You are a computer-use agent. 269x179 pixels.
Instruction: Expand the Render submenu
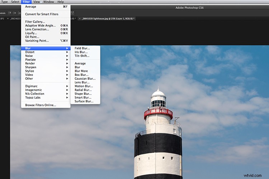pyautogui.click(x=46, y=63)
